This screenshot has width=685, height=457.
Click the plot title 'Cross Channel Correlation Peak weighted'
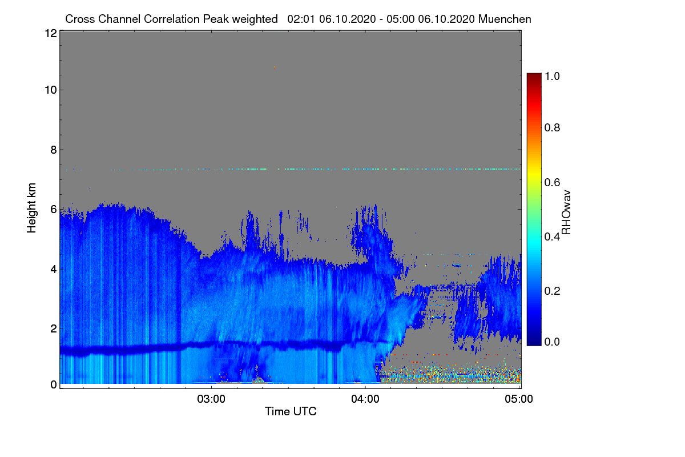tap(172, 19)
